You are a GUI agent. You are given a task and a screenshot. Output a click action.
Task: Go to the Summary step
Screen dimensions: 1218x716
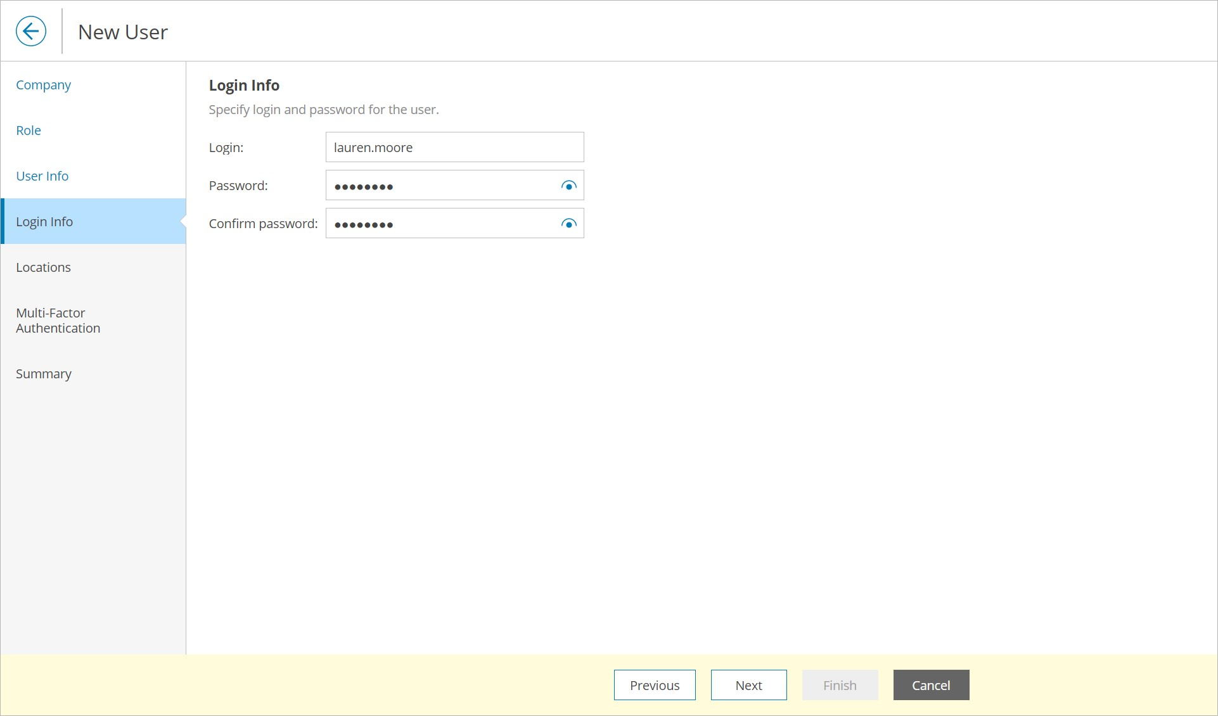44,374
